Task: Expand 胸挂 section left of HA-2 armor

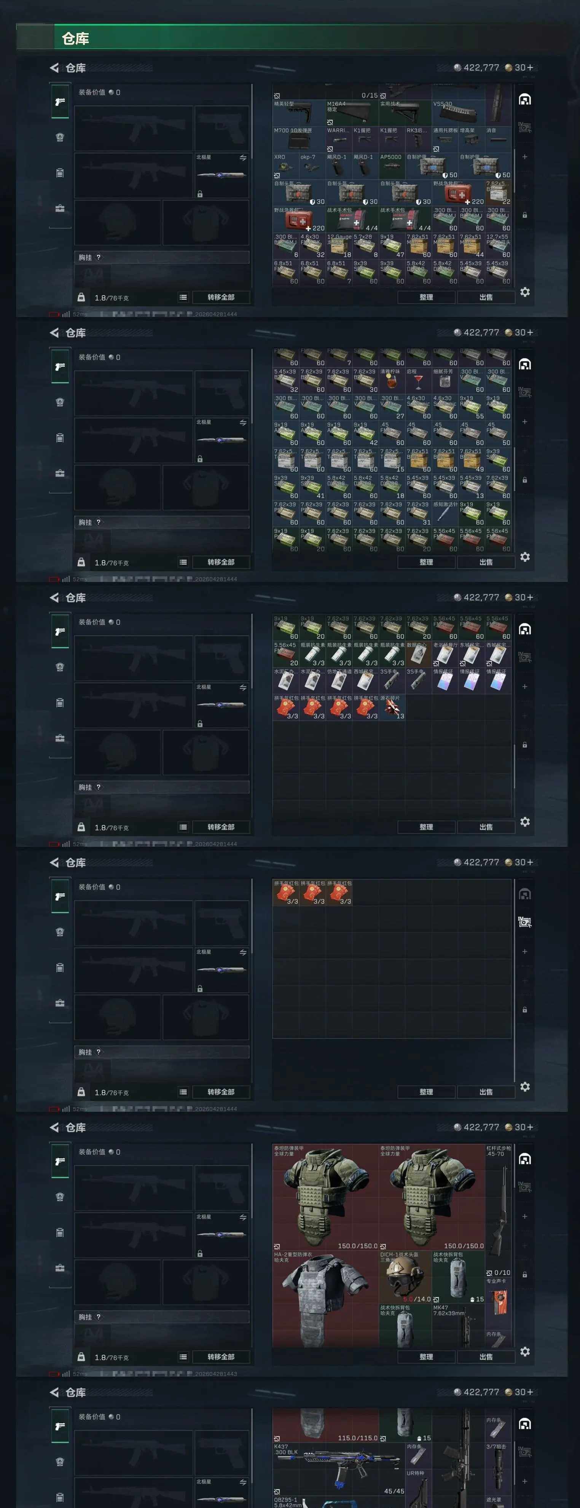Action: [x=161, y=1317]
